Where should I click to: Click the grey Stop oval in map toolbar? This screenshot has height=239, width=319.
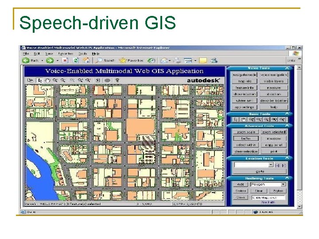tap(107, 81)
